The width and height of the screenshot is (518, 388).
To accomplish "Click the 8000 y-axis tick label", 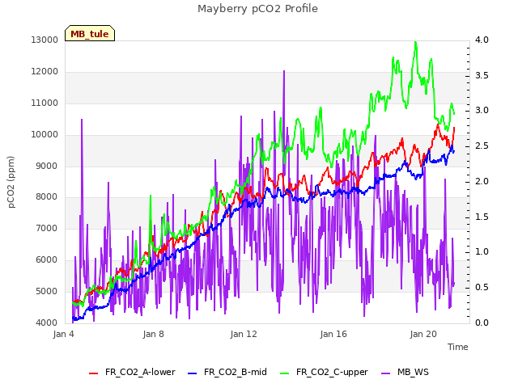I will [47, 197].
